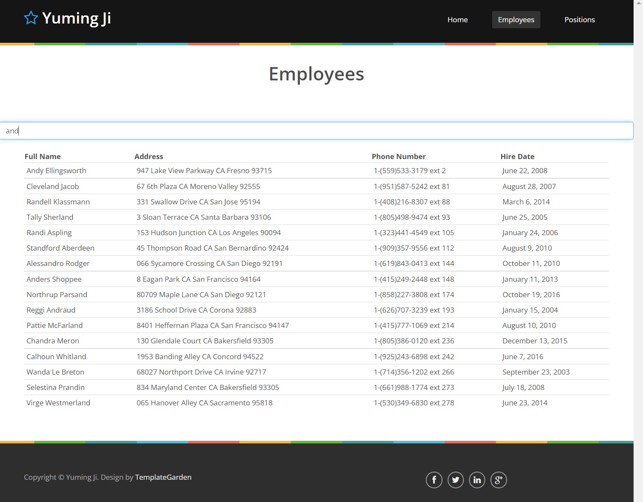
Task: Open Facebook from the footer icons
Action: pos(434,480)
